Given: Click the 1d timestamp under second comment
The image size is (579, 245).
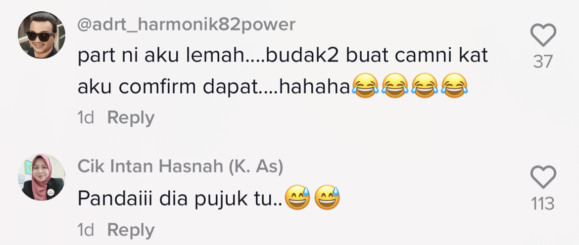Looking at the screenshot, I should [86, 230].
